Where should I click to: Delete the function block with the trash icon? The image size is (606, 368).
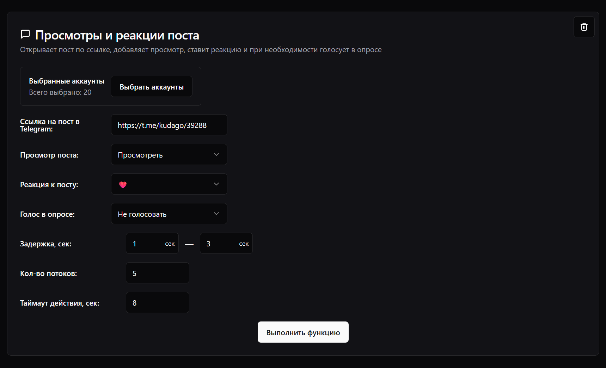pos(584,27)
